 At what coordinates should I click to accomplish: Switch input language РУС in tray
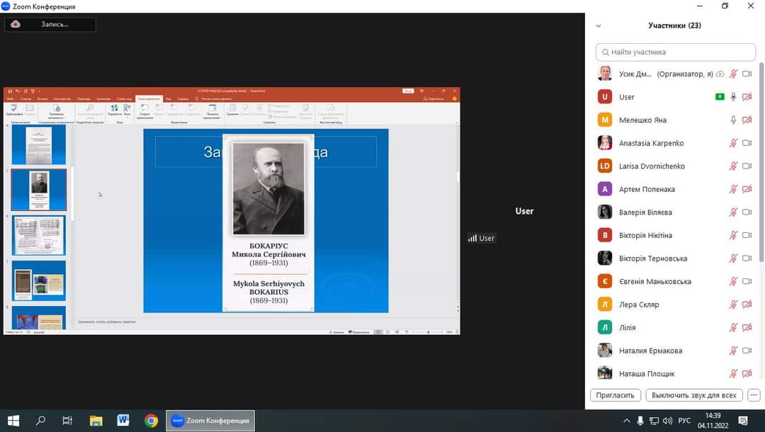pos(684,421)
